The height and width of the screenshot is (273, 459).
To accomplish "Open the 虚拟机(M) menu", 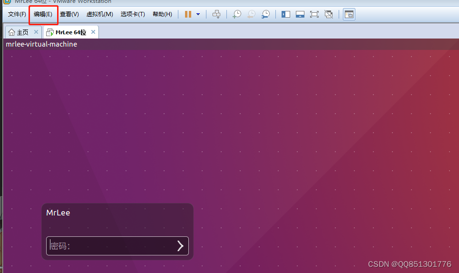I will [x=99, y=14].
